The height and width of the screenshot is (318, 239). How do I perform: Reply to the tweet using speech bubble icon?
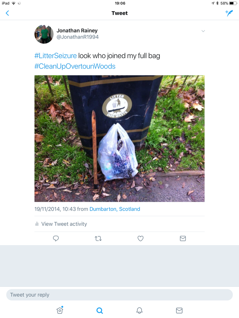click(56, 238)
